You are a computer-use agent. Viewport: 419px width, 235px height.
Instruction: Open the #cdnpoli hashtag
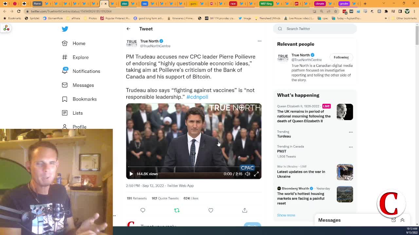197,97
